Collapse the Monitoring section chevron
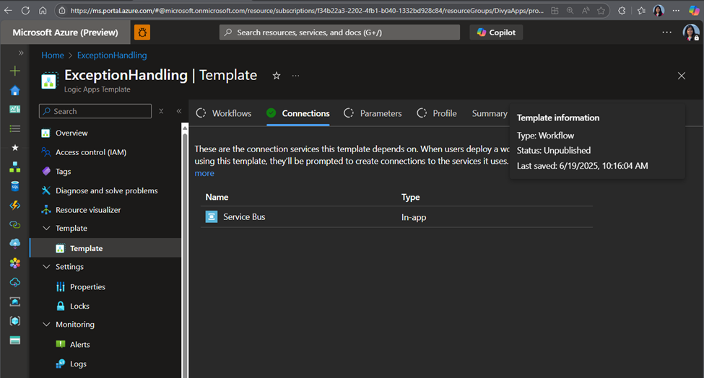704x378 pixels. point(46,324)
